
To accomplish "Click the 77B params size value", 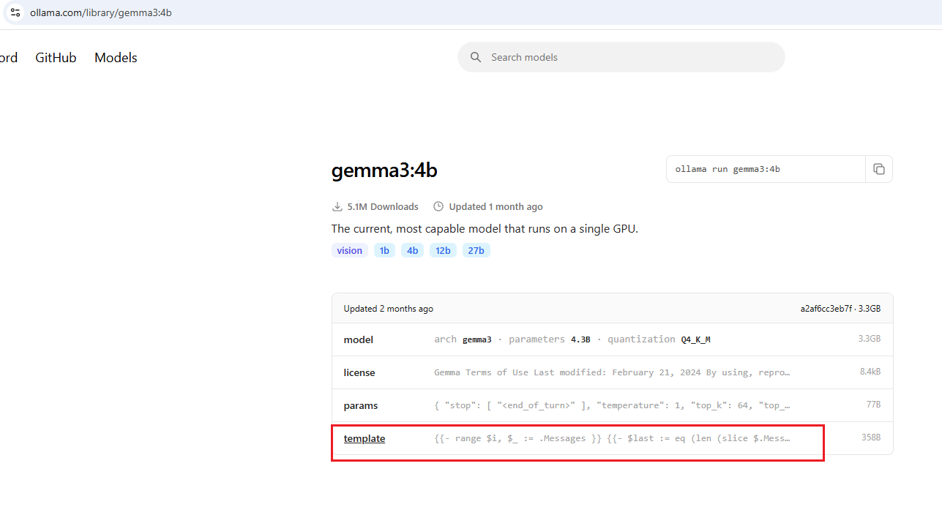I will (873, 405).
